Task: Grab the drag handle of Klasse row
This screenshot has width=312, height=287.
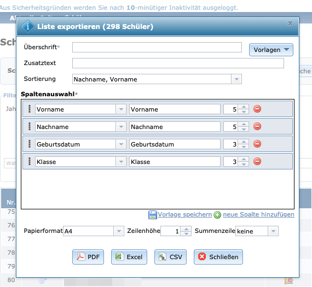Action: (30, 161)
